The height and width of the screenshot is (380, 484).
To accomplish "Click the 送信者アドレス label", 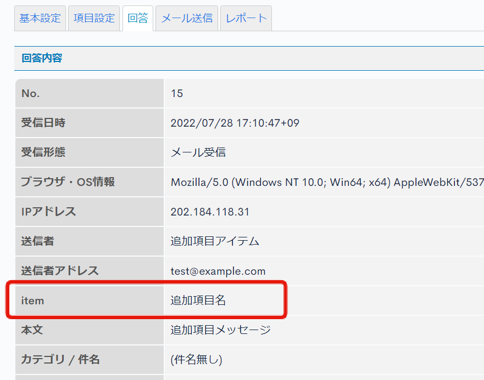I will pos(60,270).
